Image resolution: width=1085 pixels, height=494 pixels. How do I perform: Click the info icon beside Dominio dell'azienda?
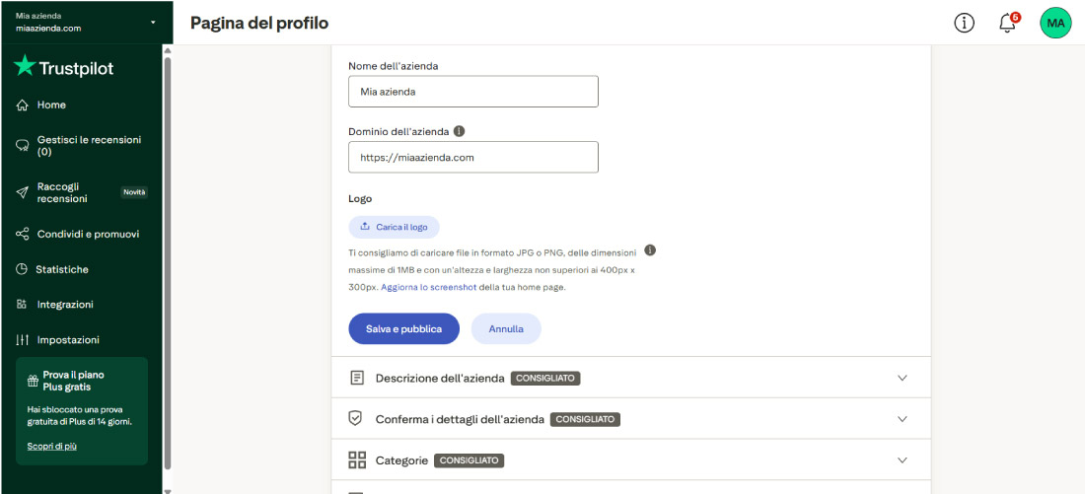click(x=460, y=131)
